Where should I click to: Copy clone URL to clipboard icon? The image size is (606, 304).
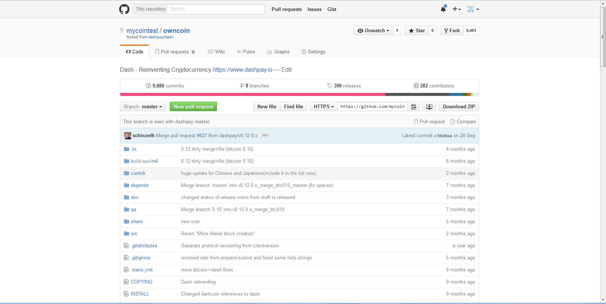[x=414, y=106]
